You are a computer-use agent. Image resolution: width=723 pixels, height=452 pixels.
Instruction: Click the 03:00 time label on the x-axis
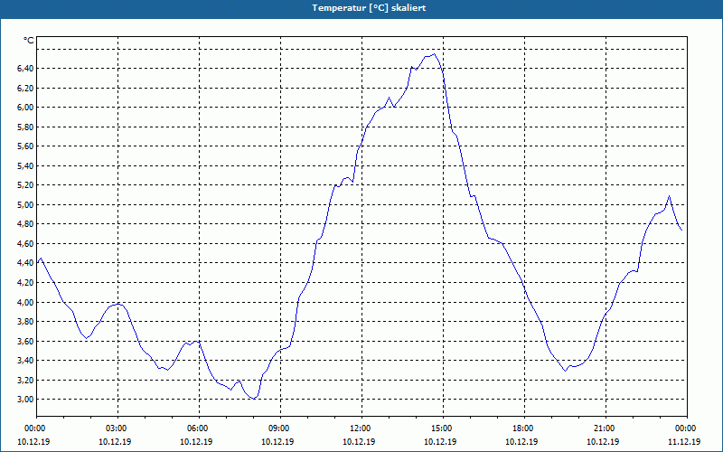pos(117,428)
